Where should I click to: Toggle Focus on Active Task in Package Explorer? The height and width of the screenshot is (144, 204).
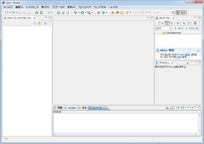(x=45, y=23)
